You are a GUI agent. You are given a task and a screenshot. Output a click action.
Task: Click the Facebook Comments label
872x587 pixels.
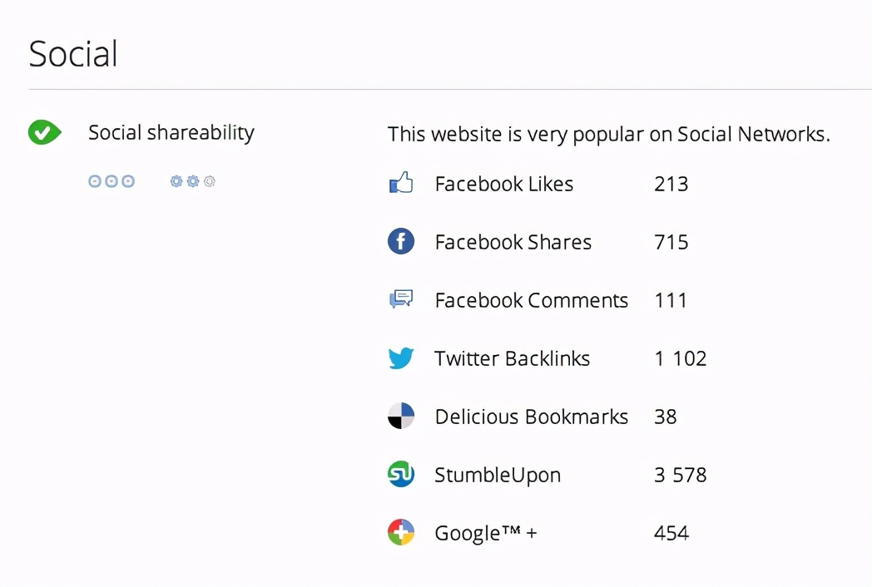point(532,301)
